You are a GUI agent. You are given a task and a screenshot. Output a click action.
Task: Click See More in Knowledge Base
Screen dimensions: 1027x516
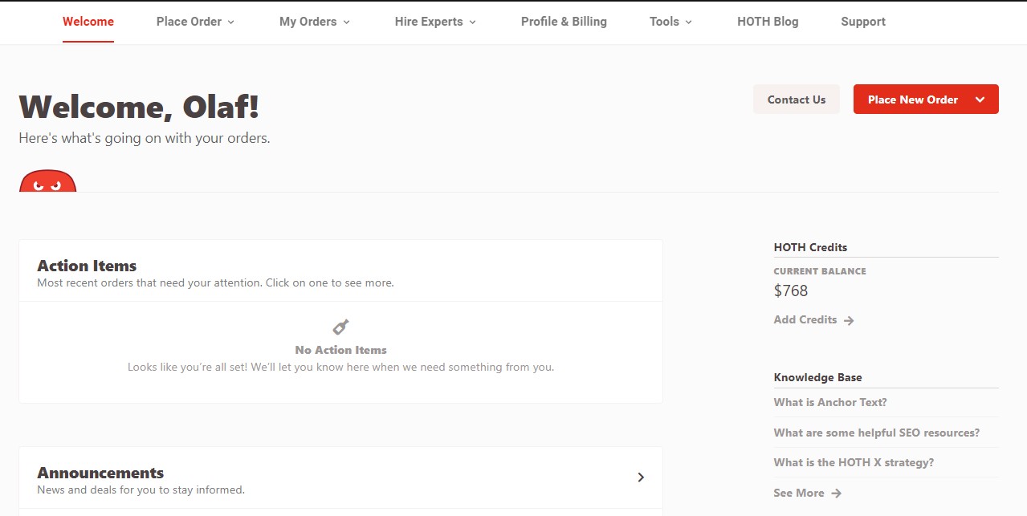[x=799, y=493]
